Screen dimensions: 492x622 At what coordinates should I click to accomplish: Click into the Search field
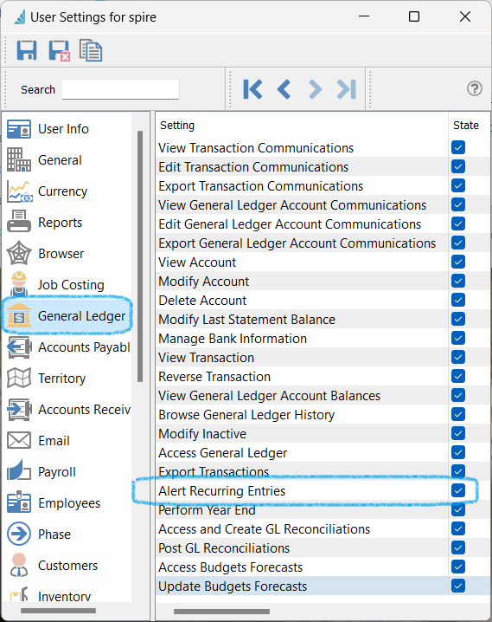120,89
